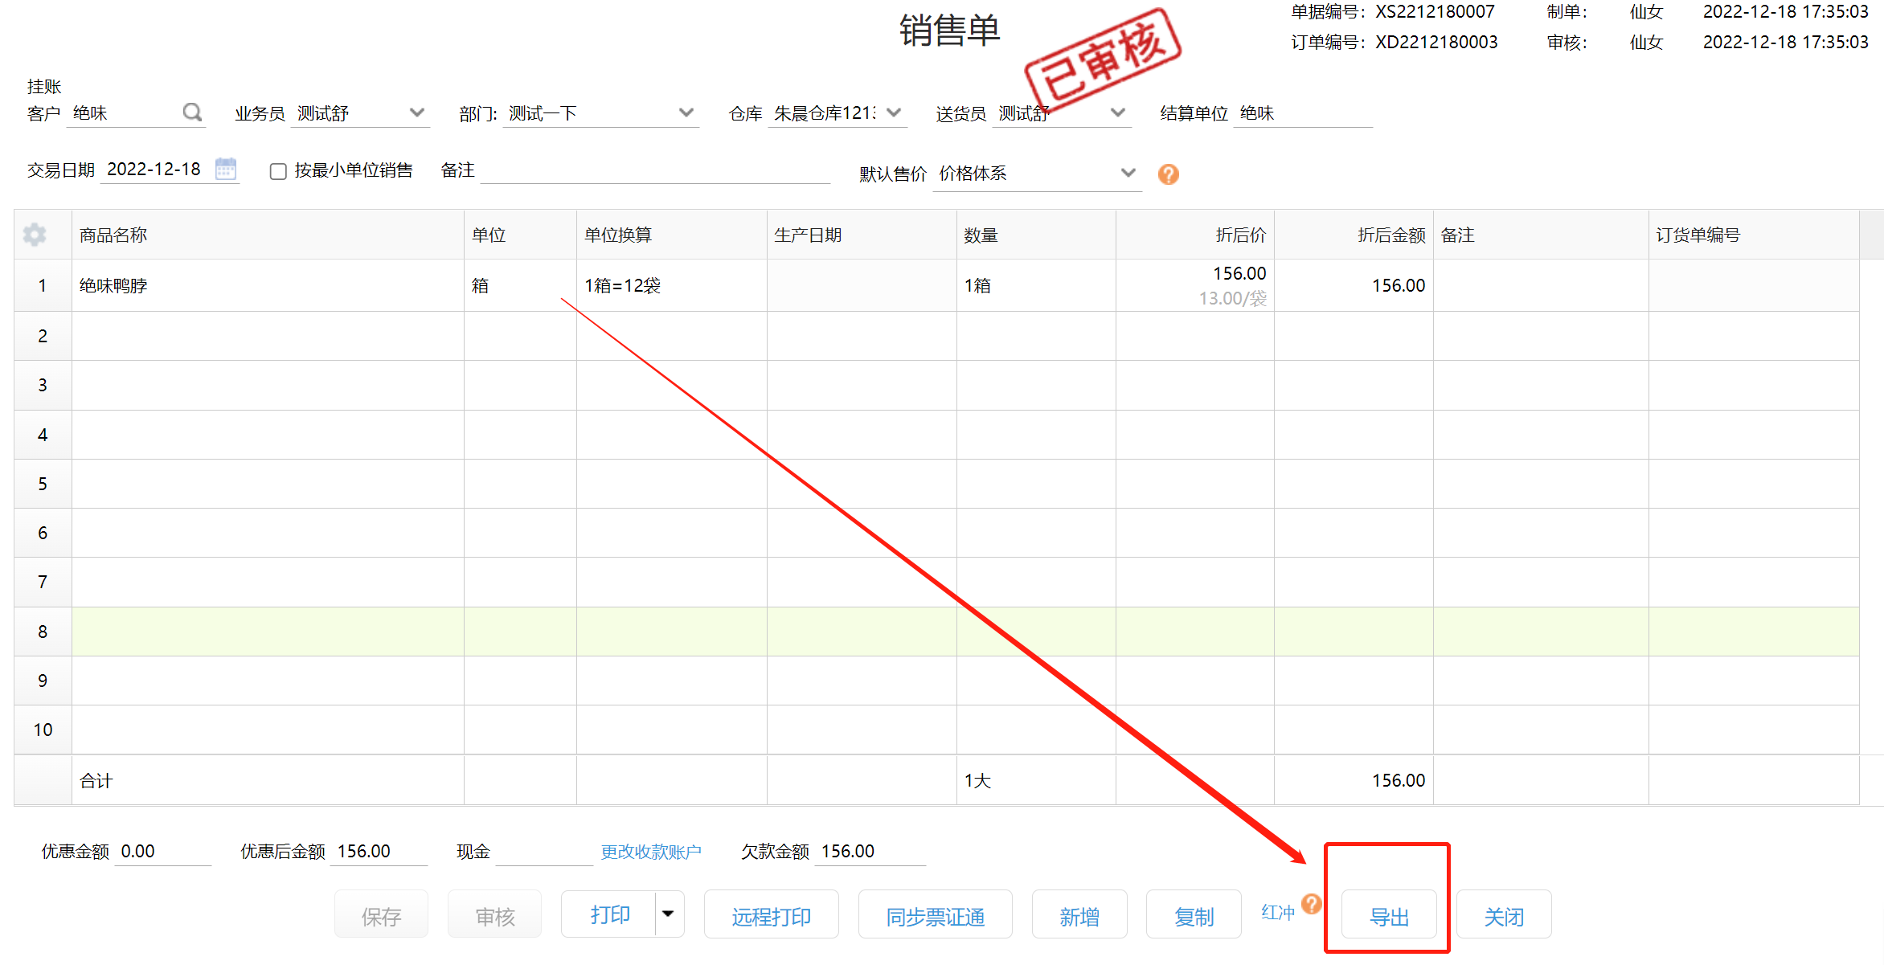Click the 导出 export button
1884x965 pixels.
[x=1389, y=915]
